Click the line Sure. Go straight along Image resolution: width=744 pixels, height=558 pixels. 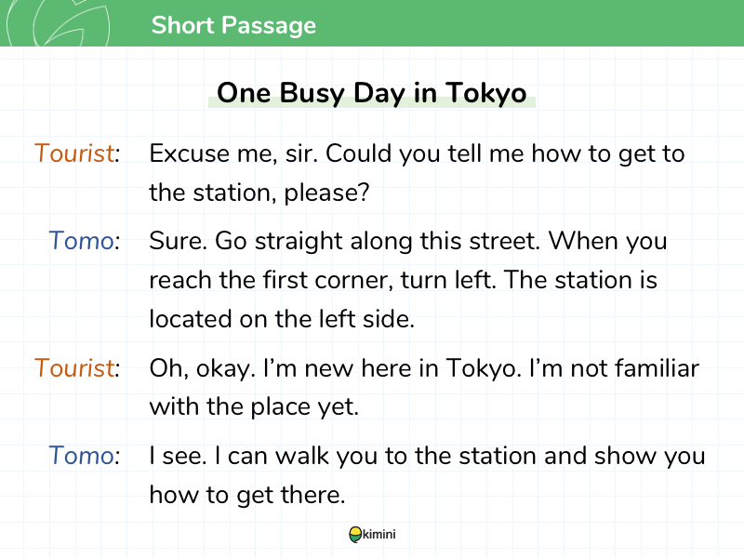click(x=408, y=241)
